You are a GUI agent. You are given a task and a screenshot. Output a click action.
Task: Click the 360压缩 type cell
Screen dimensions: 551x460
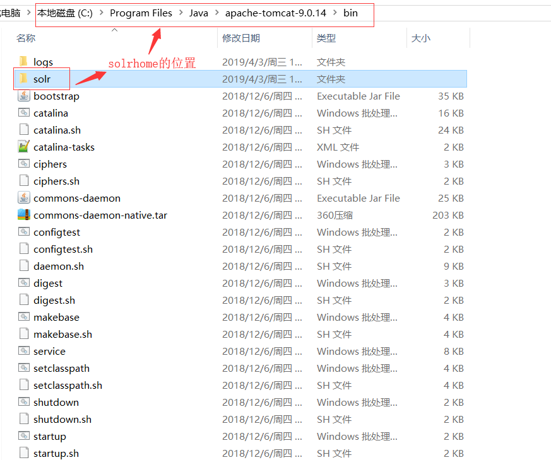[335, 215]
